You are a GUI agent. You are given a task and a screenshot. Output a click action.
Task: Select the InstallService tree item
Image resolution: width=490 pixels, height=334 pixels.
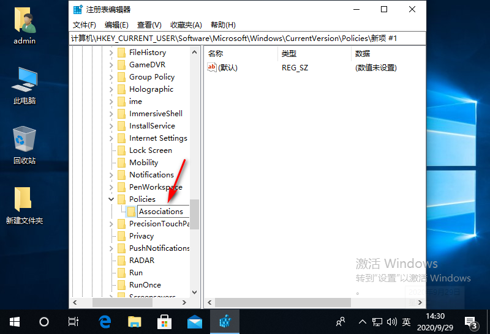(x=152, y=126)
